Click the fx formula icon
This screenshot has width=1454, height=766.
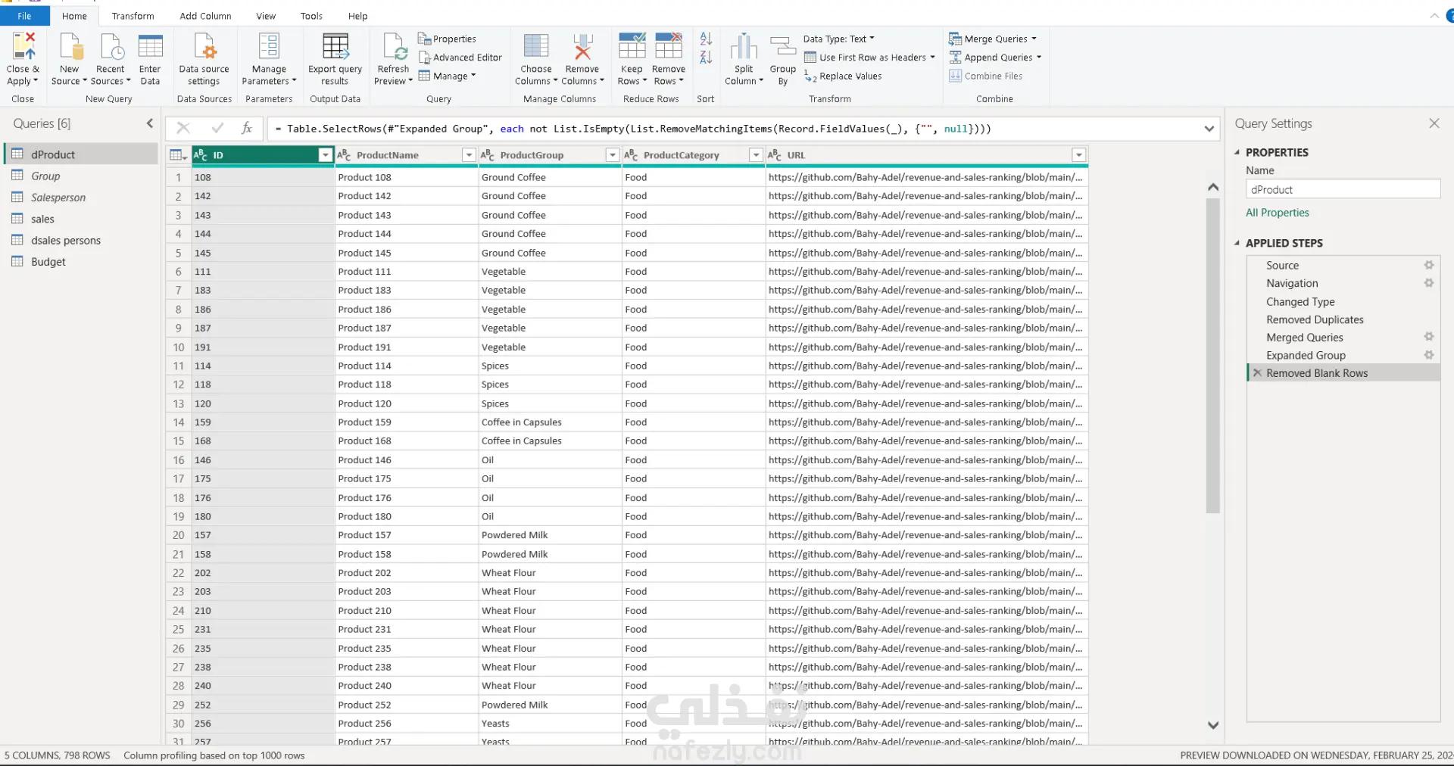pos(247,128)
